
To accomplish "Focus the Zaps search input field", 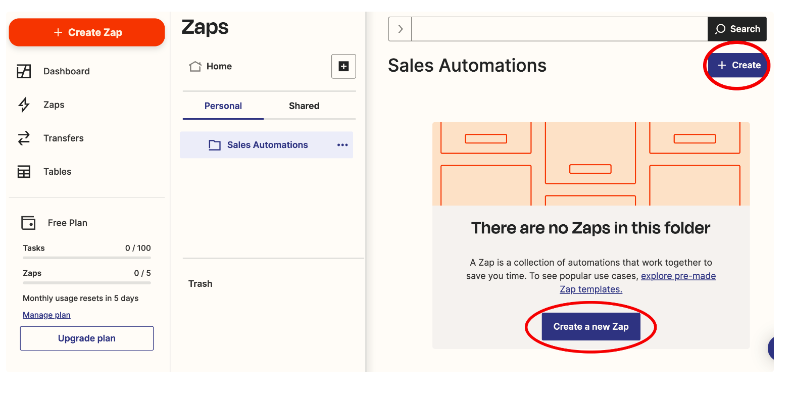I will pos(559,29).
